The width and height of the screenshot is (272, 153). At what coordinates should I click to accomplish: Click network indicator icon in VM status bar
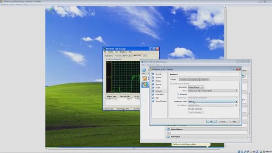click(248, 152)
